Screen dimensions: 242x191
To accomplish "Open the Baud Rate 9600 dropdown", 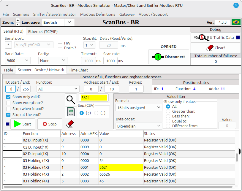I will point(18,61).
